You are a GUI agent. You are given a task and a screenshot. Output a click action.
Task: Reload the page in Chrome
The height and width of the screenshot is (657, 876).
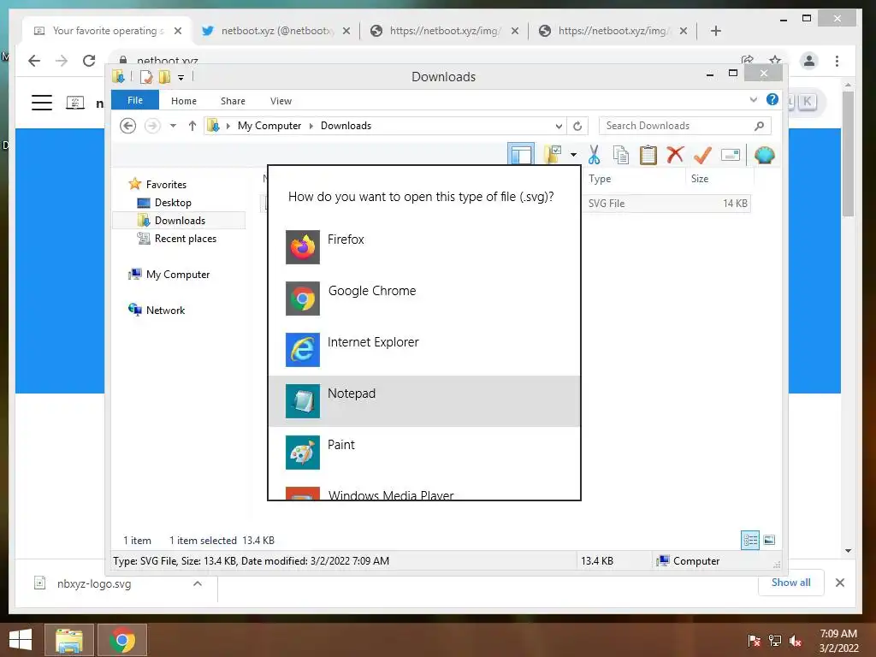click(x=89, y=61)
